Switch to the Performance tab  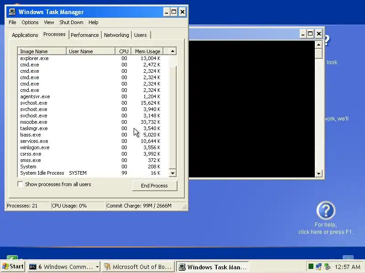(85, 35)
